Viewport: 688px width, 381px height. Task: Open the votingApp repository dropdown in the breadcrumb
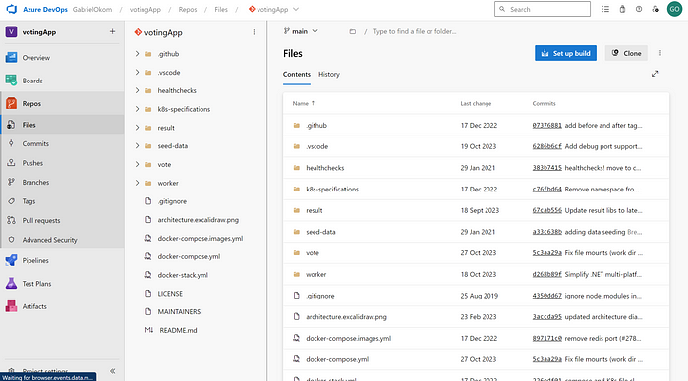[273, 9]
